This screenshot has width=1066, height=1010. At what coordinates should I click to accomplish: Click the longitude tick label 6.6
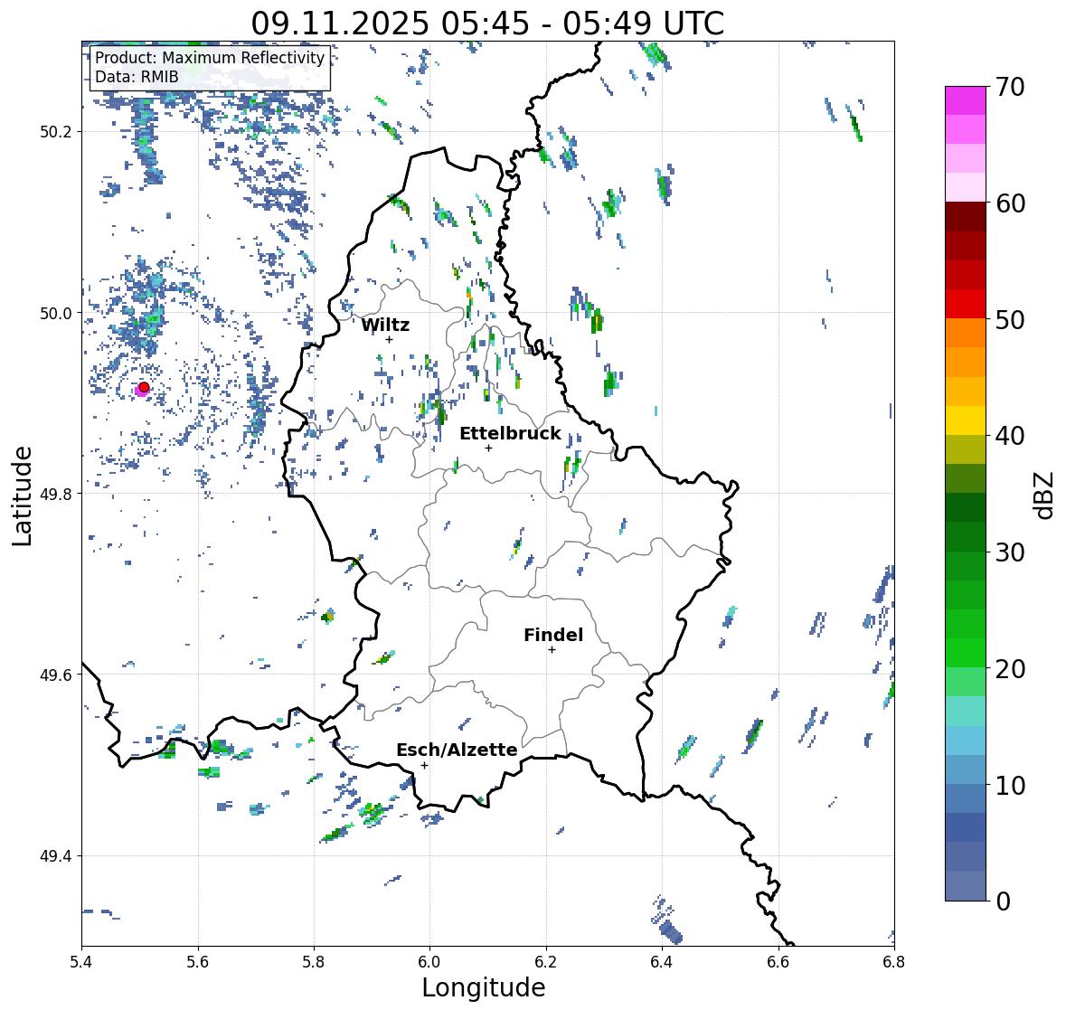coord(778,961)
